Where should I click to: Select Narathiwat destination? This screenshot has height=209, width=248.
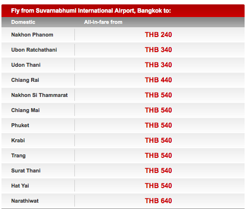(25, 201)
